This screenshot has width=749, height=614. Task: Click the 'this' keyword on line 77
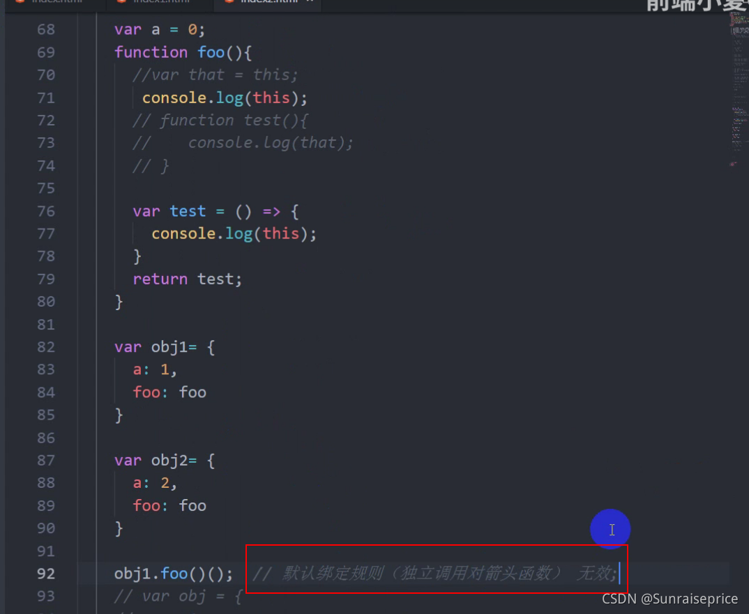coord(281,233)
